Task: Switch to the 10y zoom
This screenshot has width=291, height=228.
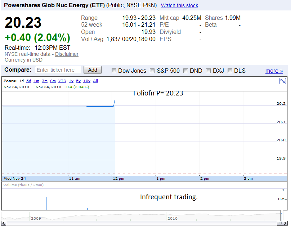Action: [x=87, y=81]
